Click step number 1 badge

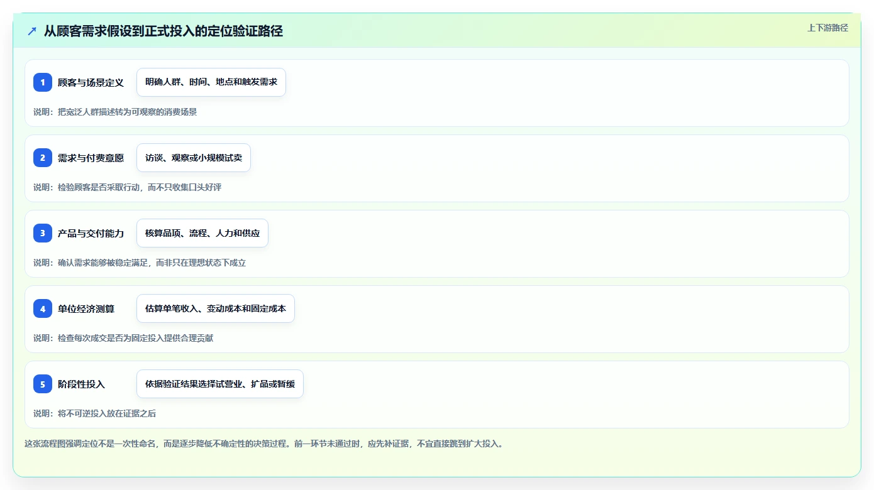click(x=43, y=82)
